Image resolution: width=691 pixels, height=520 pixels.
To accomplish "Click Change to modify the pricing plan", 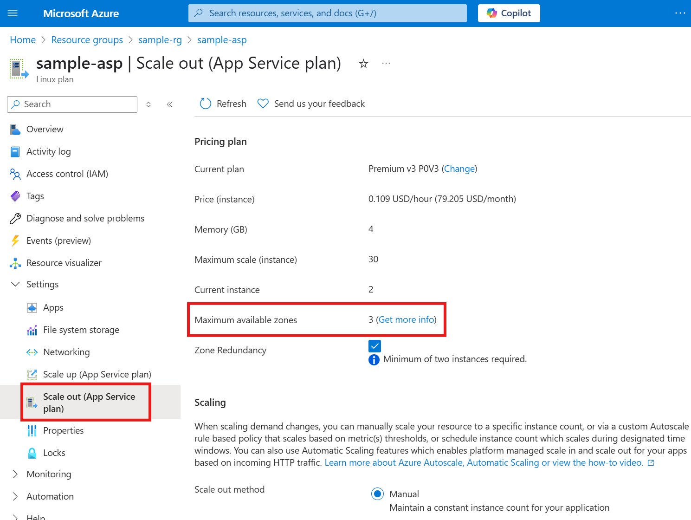I will click(x=459, y=169).
